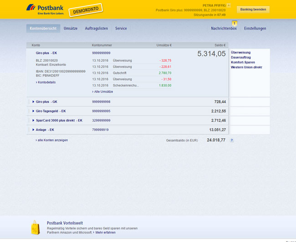Expand the Anlage - EK account row
The width and height of the screenshot is (296, 242).
point(34,130)
